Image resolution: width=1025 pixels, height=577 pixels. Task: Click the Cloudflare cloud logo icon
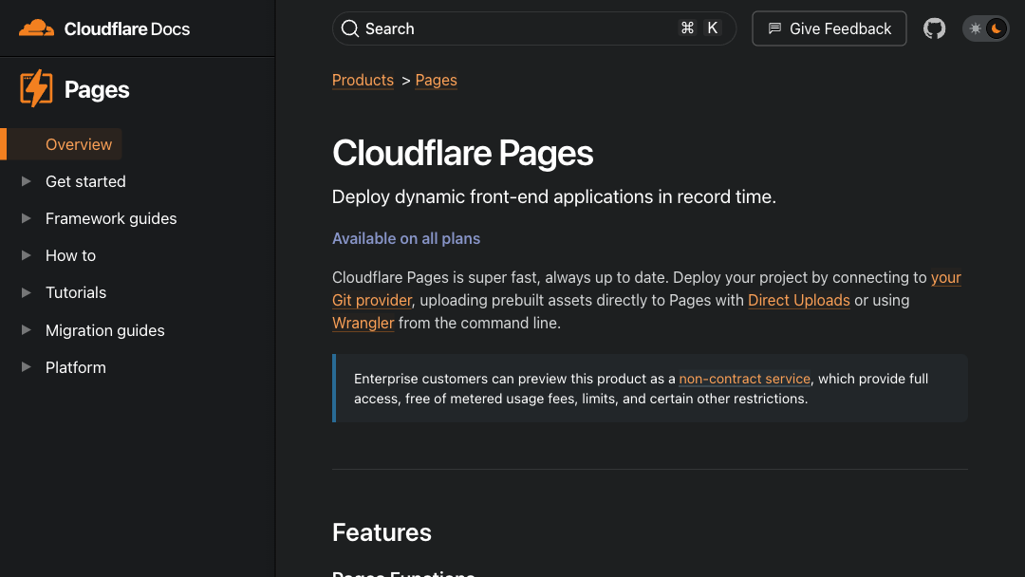(x=37, y=28)
